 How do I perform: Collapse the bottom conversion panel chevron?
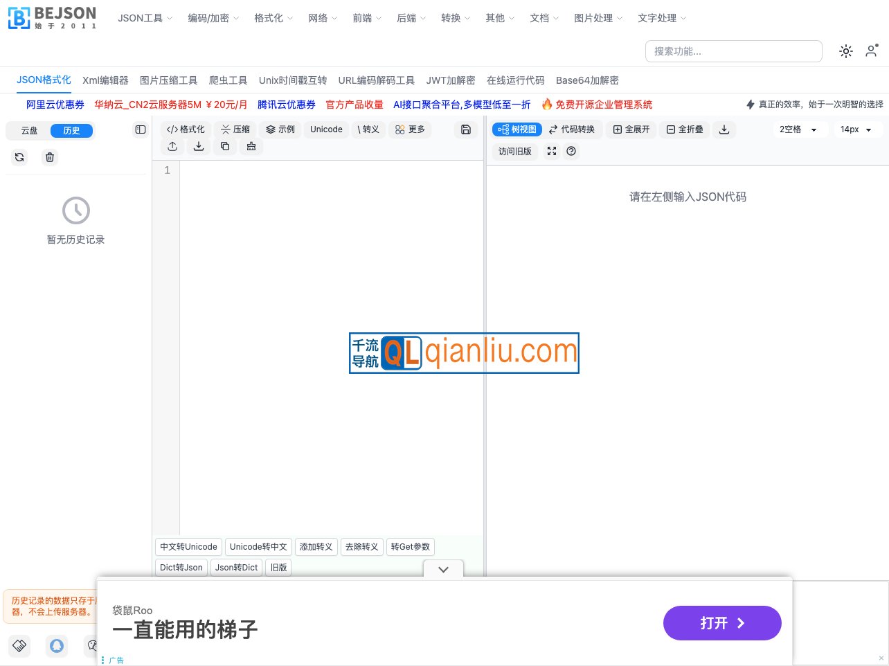coord(443,569)
